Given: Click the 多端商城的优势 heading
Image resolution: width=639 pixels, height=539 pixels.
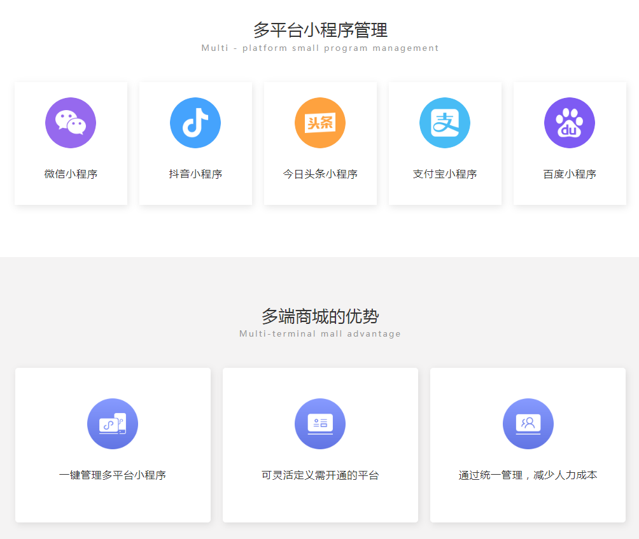Looking at the screenshot, I should point(319,314).
